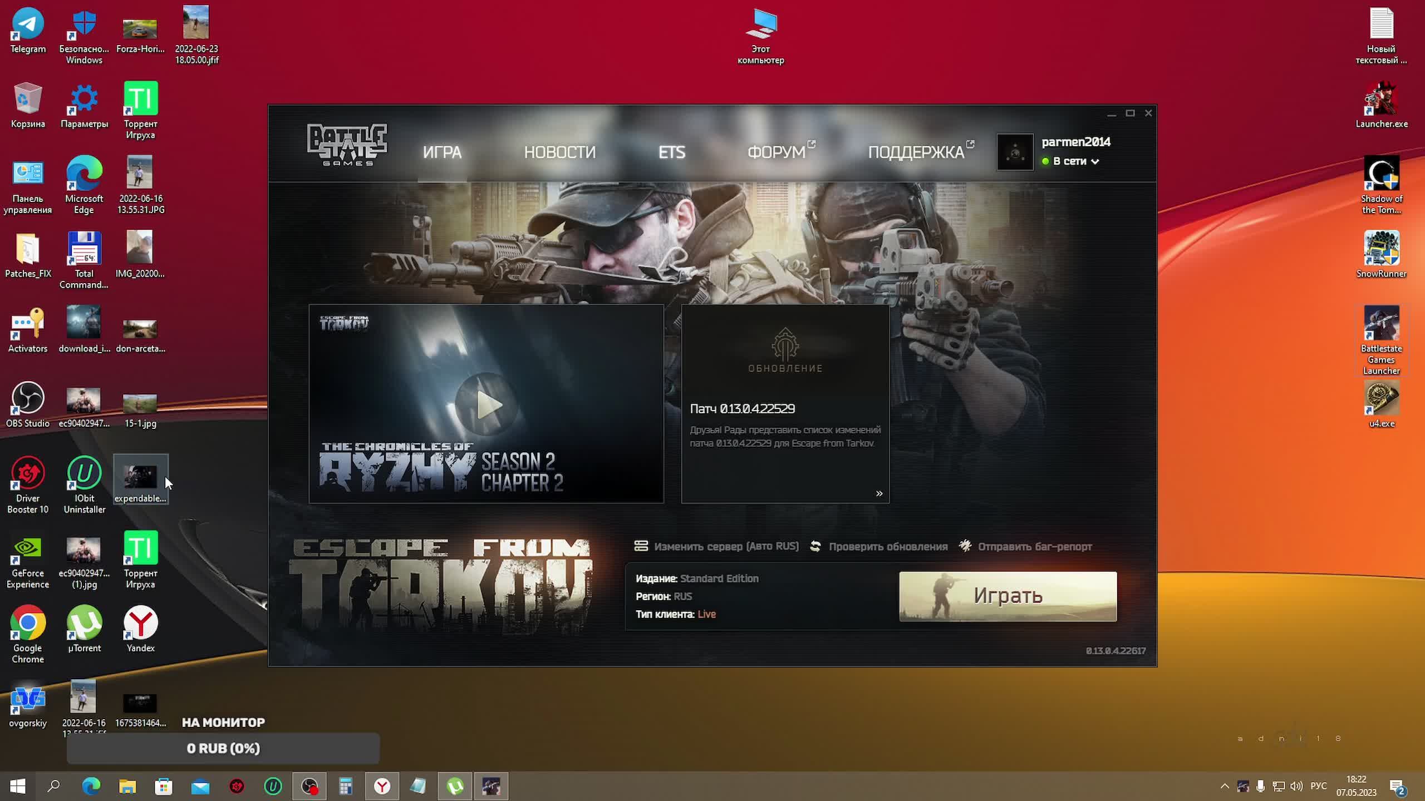
Task: Expand patch news with double arrow
Action: pyautogui.click(x=879, y=493)
